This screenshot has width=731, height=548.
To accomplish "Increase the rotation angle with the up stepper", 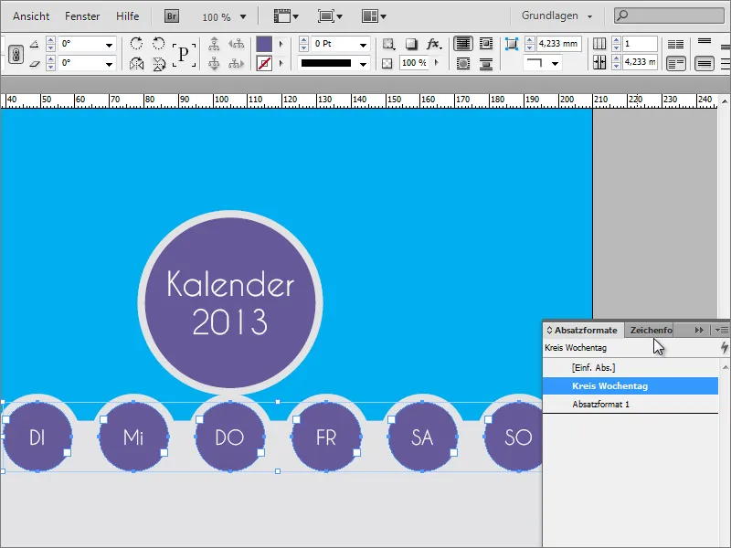I will 51,40.
